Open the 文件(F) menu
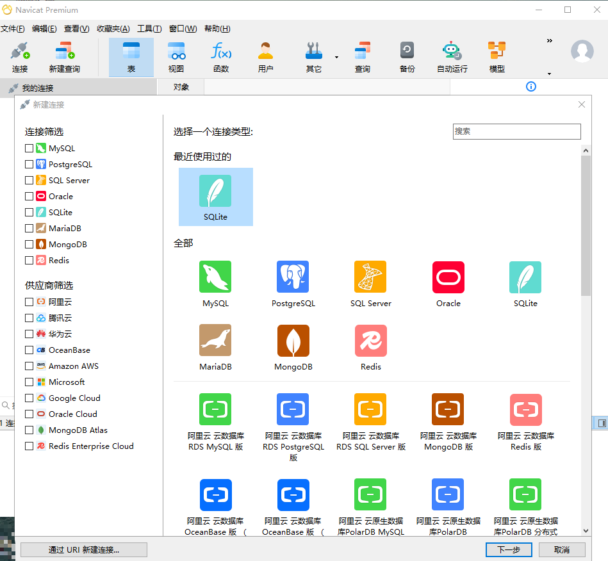Viewport: 608px width, 561px height. point(12,29)
